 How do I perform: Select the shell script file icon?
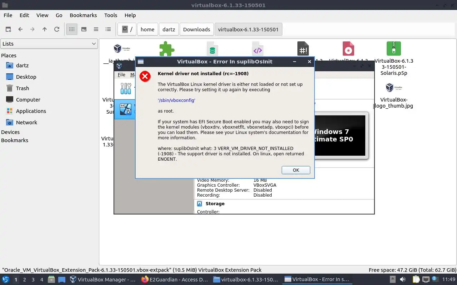click(x=303, y=49)
